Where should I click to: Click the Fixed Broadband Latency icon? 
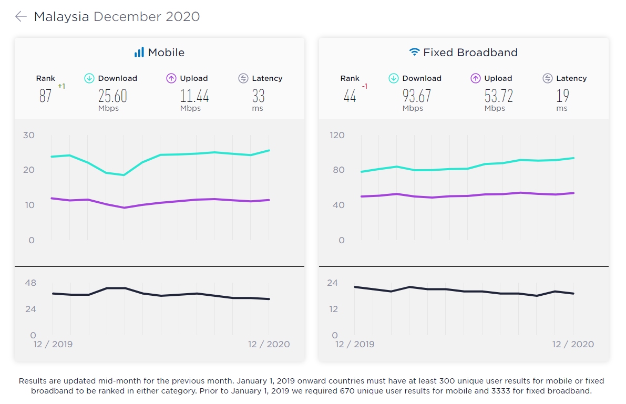click(547, 78)
